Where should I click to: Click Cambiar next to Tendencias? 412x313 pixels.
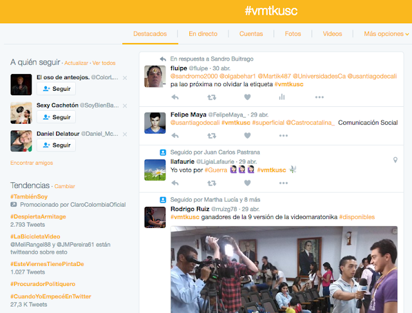[64, 186]
